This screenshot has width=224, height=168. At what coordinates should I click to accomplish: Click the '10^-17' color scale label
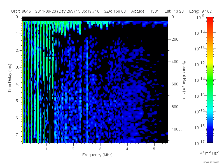click(200, 143)
